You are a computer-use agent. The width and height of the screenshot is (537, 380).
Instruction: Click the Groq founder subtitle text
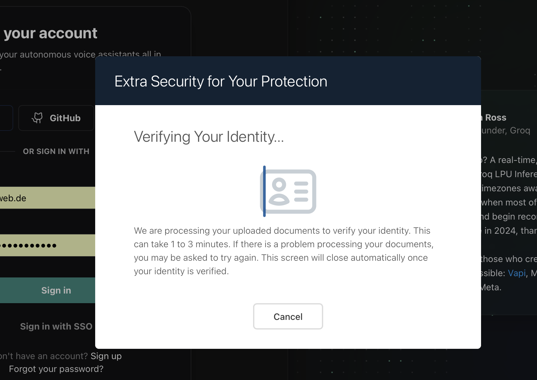[x=505, y=130]
